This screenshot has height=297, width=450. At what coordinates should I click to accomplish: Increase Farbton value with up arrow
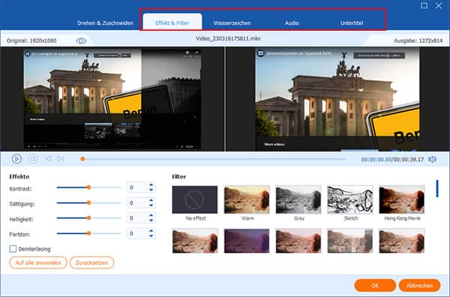pos(151,231)
